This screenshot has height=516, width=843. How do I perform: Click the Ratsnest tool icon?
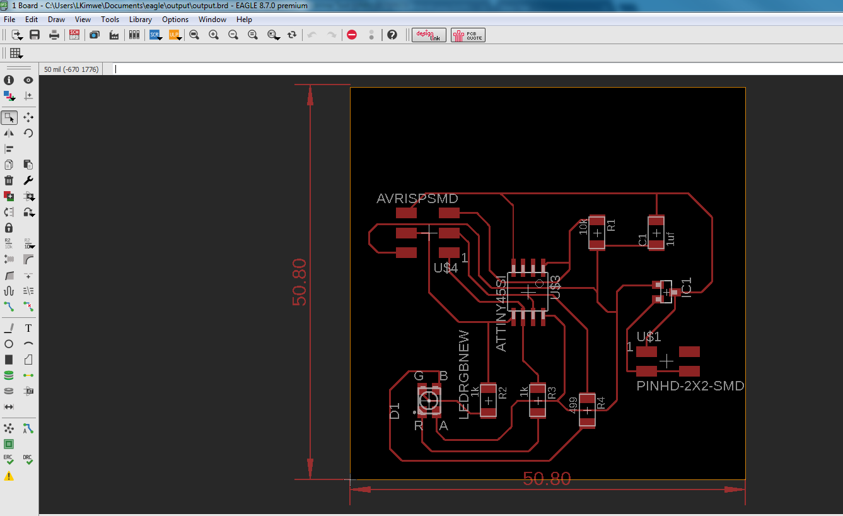9,428
